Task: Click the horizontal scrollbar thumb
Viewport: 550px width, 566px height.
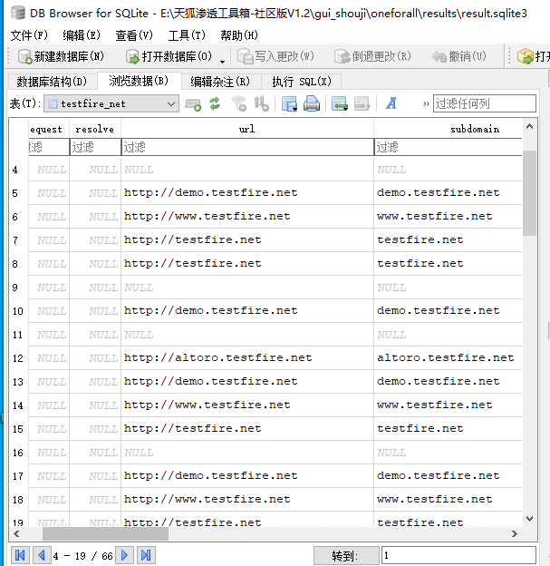Action: click(x=105, y=533)
